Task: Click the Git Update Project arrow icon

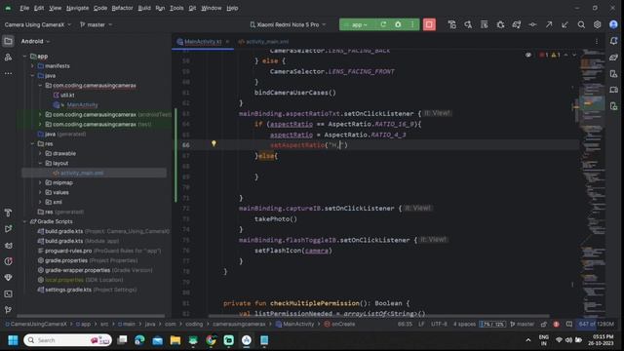Action: point(565,24)
